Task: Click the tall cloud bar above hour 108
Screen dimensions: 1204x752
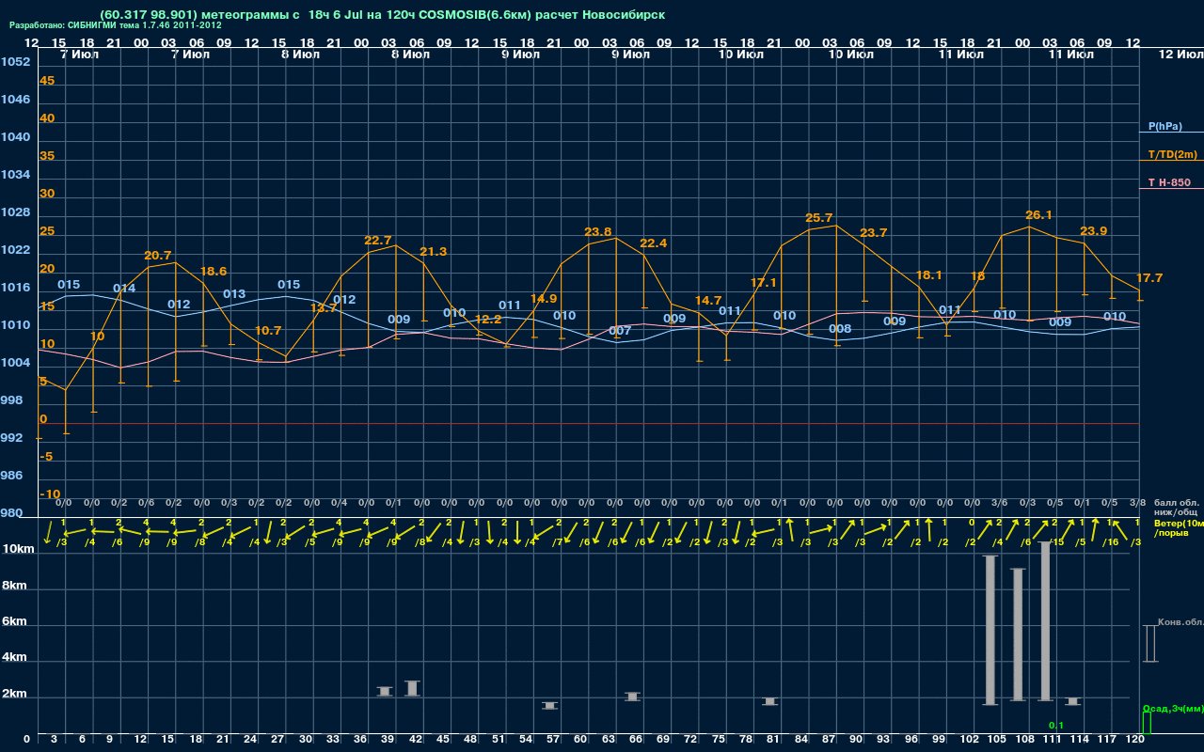Action: pyautogui.click(x=1018, y=634)
